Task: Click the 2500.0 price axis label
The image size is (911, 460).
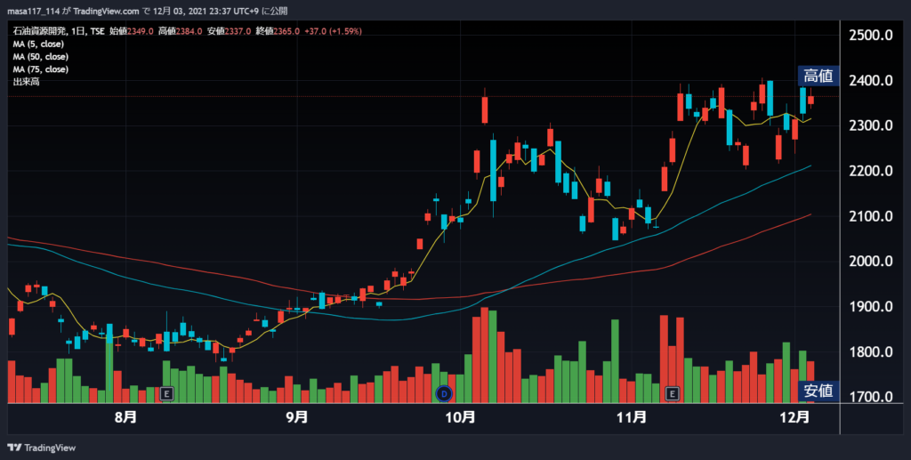Action: click(x=870, y=36)
